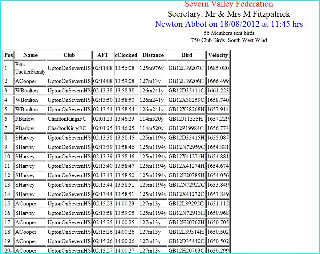Click the Bird column header

pyautogui.click(x=187, y=55)
